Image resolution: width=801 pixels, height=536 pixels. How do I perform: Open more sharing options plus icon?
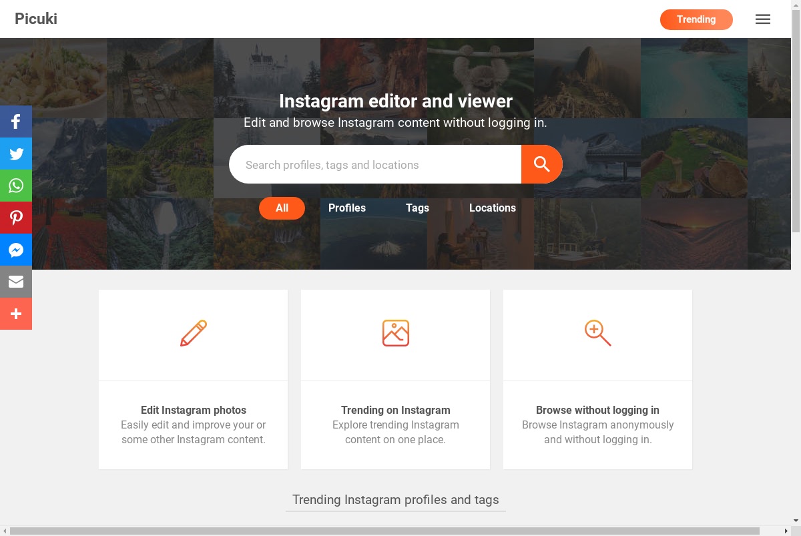[x=16, y=314]
